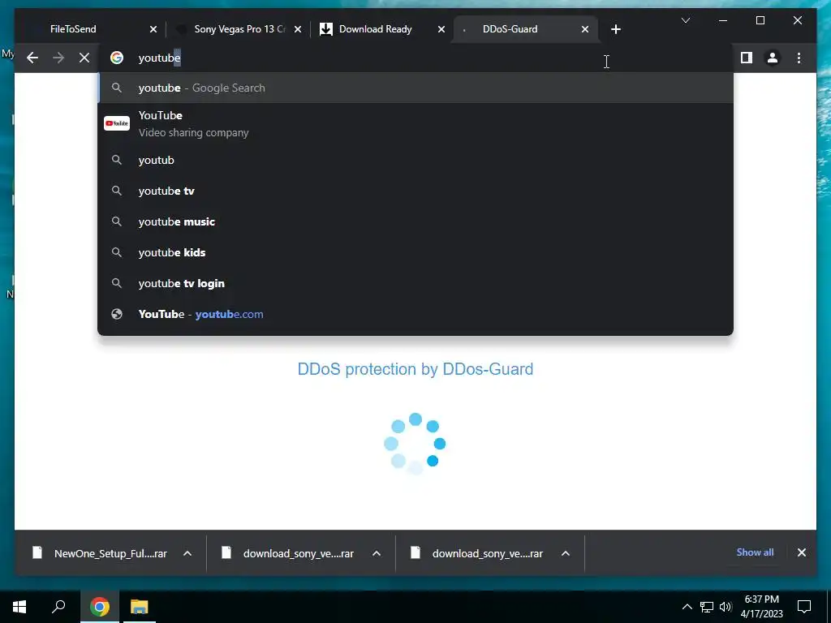Viewport: 831px width, 623px height.
Task: Open the tab search chevron in the title bar
Action: (685, 20)
